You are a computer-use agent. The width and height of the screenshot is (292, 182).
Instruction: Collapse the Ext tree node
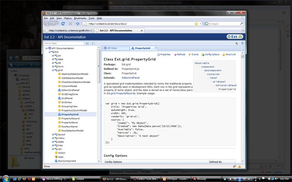[50, 52]
